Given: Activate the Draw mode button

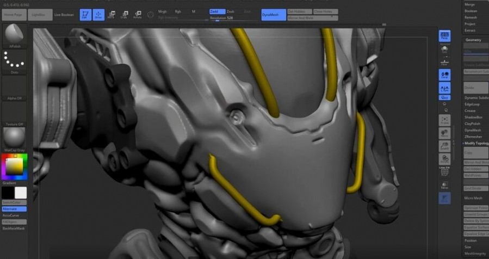Looking at the screenshot, I should pyautogui.click(x=98, y=15).
